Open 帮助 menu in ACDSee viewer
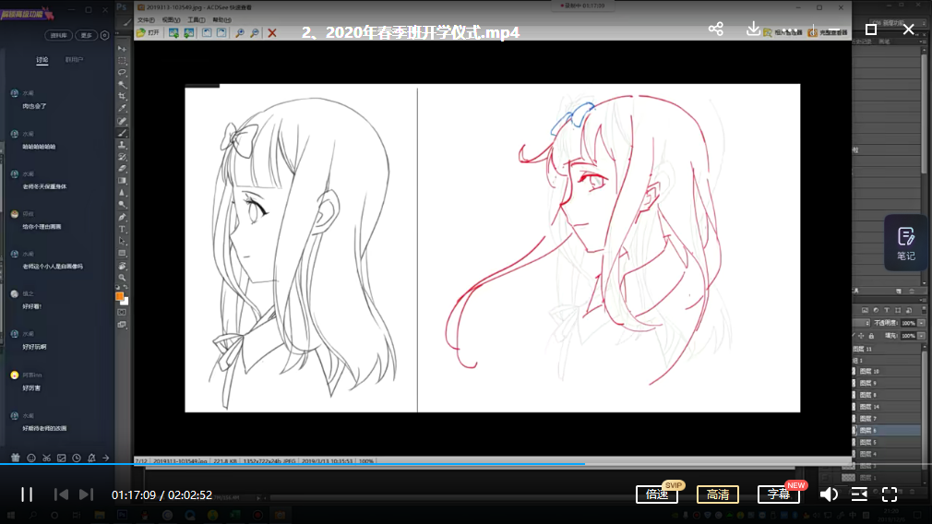The height and width of the screenshot is (524, 932). tap(221, 19)
